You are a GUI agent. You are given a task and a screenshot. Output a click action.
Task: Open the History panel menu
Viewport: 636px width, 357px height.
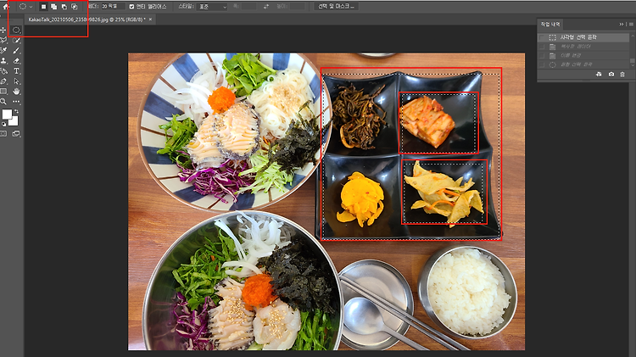[631, 25]
